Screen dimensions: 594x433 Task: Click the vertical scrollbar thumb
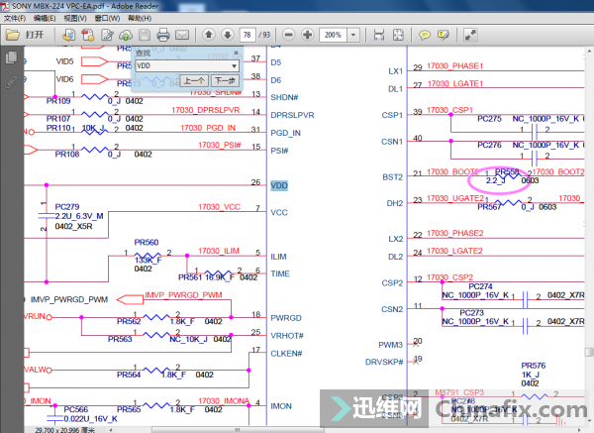(x=589, y=352)
